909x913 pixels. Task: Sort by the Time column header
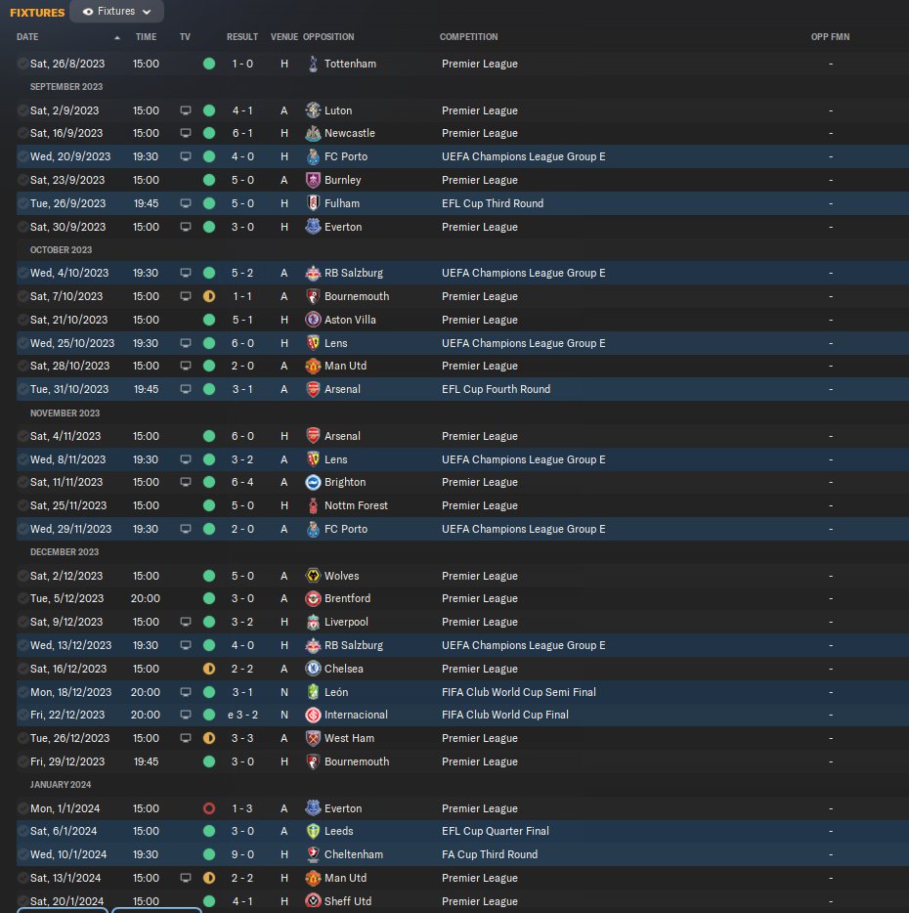[146, 37]
